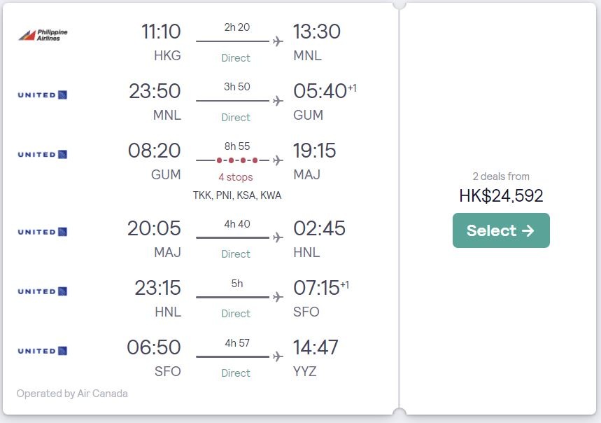
Task: Click the 05:40+1 GUM arrival time
Action: tap(325, 91)
